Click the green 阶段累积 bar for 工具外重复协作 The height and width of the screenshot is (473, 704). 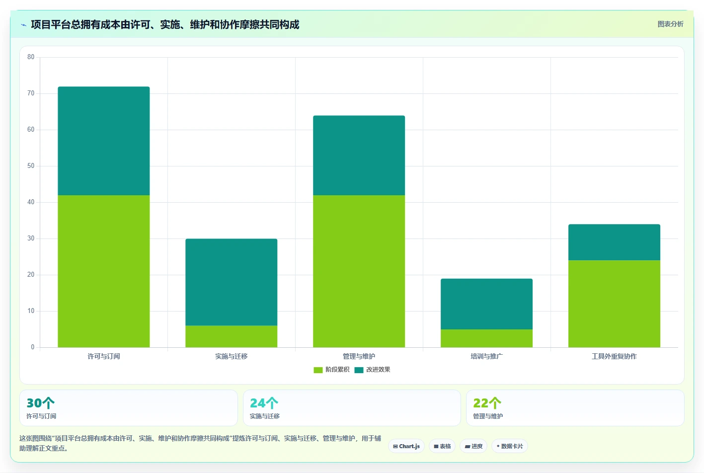(615, 304)
